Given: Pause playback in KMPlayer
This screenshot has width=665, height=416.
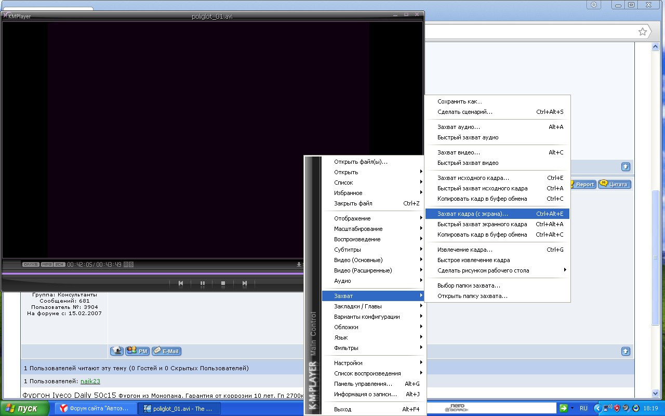Looking at the screenshot, I should [x=203, y=283].
